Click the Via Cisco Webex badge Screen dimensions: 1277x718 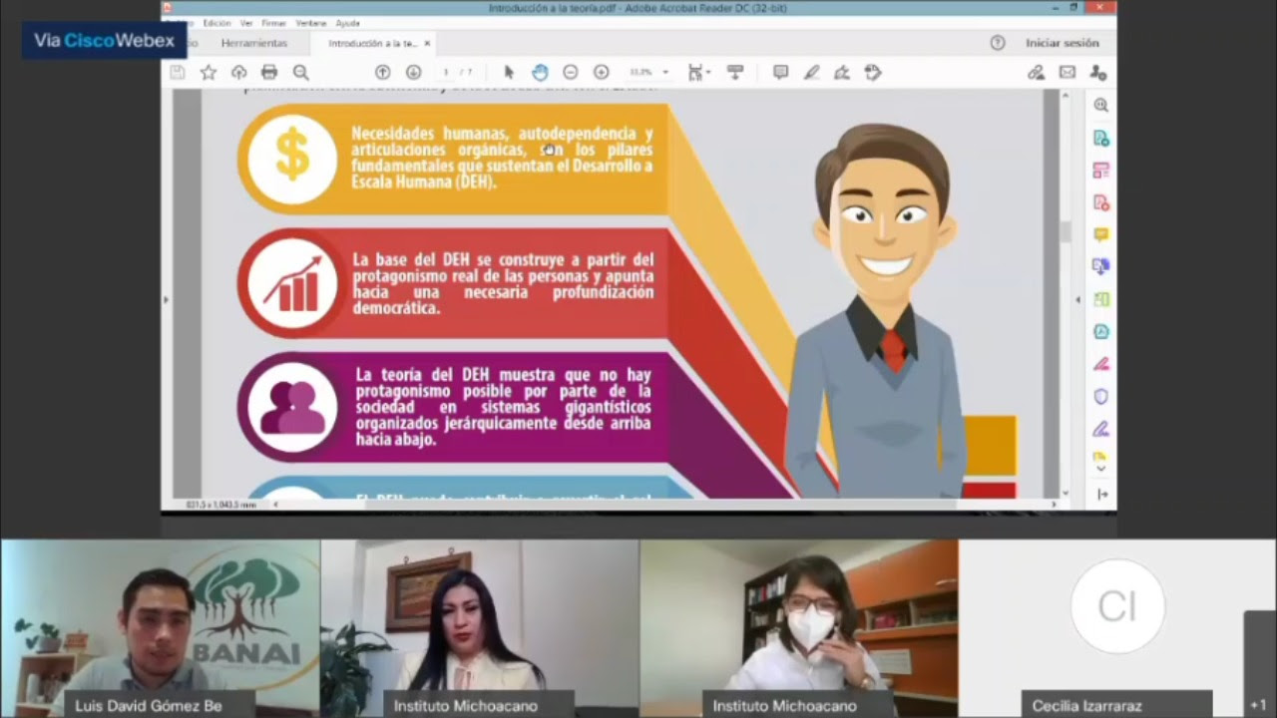pyautogui.click(x=104, y=41)
